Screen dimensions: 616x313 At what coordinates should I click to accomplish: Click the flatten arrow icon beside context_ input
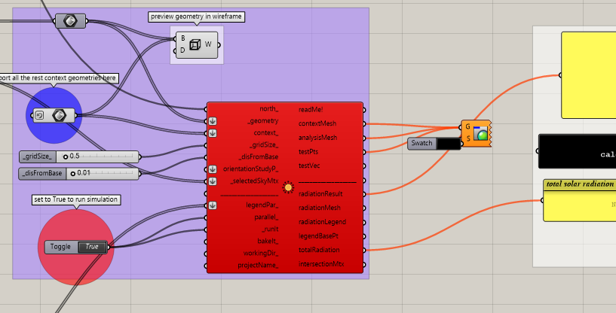coord(213,132)
